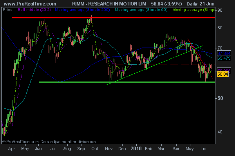This screenshot has width=235, height=156.
Task: Select the thick green horizontal support line
Action: (127, 82)
